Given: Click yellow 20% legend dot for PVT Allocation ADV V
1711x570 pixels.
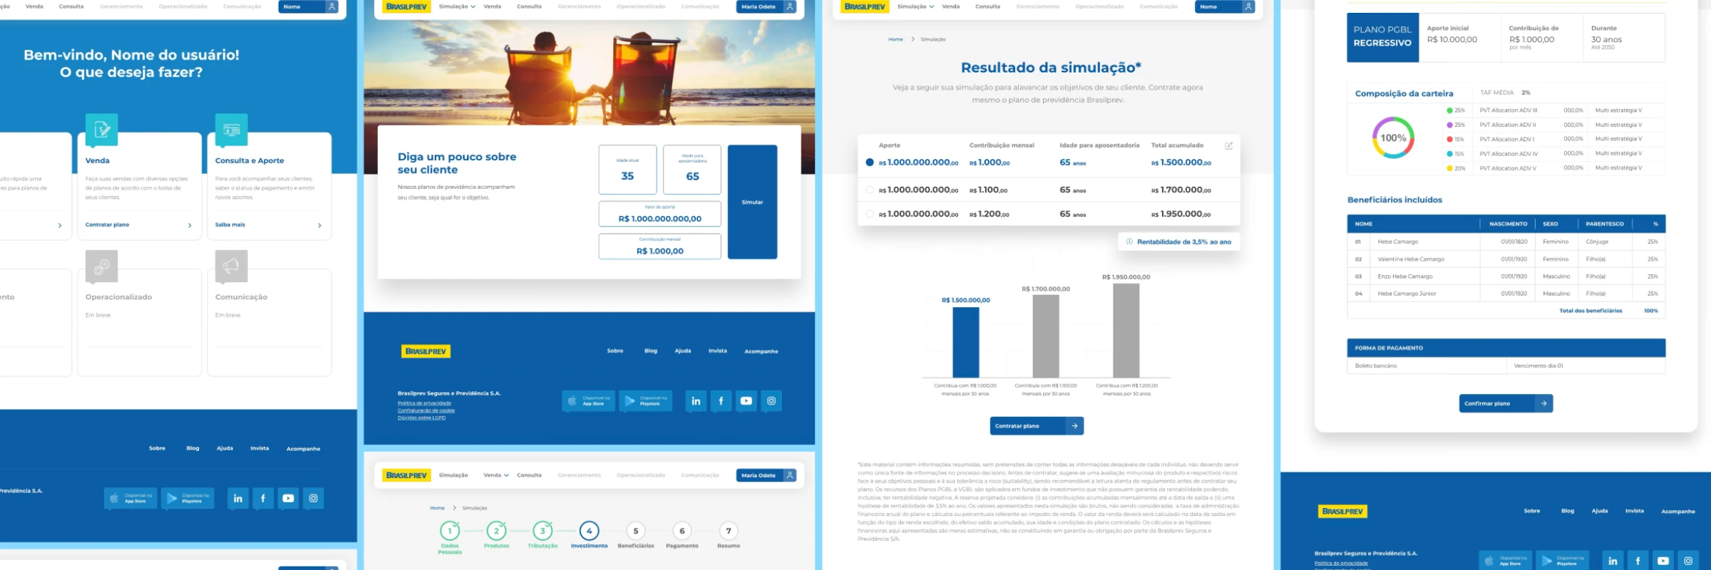Looking at the screenshot, I should point(1449,168).
